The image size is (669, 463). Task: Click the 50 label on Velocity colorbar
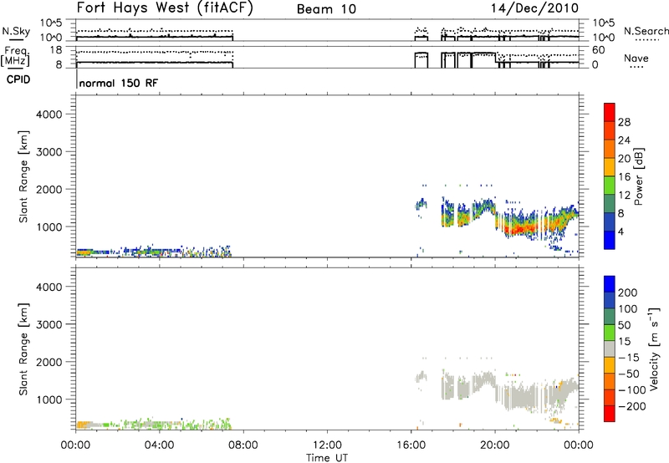pos(624,325)
